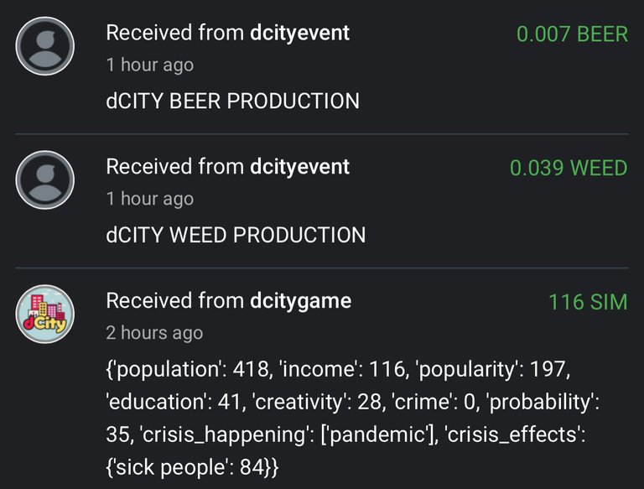Select the 0.007 BEER amount
Viewport: 644px width, 489px height.
tap(572, 34)
